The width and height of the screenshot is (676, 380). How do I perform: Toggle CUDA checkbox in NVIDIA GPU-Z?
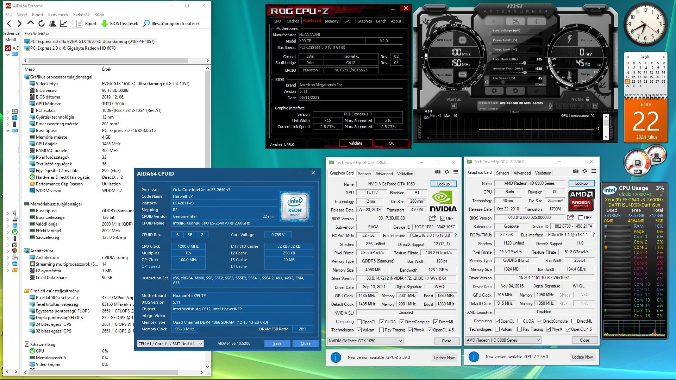coord(382,322)
